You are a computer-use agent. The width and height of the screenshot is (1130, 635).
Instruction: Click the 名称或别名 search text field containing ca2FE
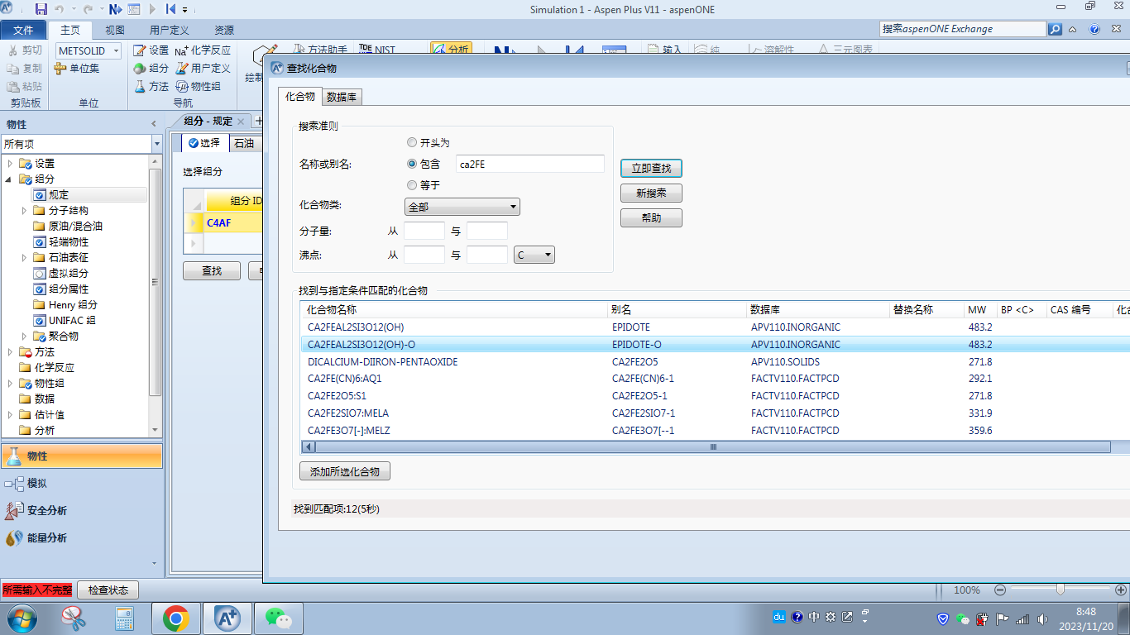pos(530,164)
